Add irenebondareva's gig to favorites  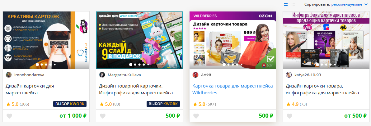[9, 116]
